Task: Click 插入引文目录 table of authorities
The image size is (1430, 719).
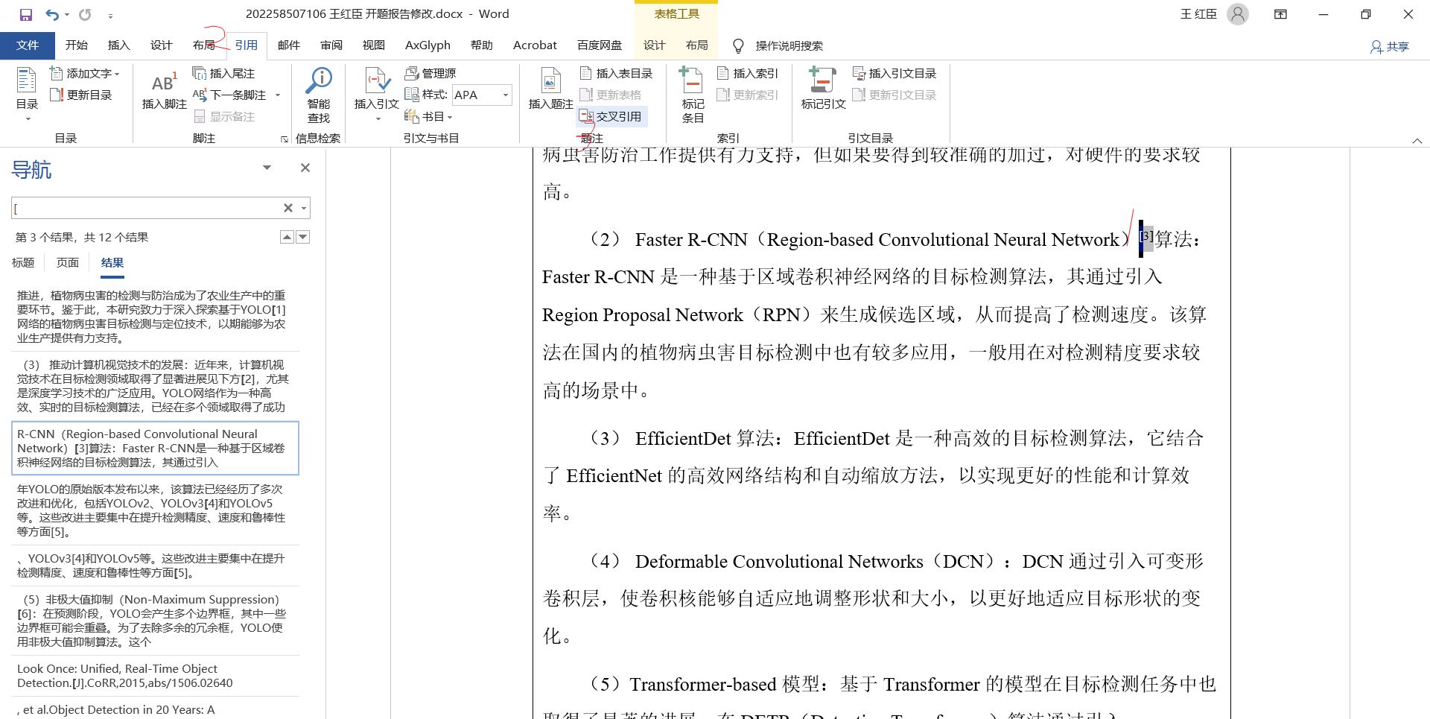Action: pos(894,73)
